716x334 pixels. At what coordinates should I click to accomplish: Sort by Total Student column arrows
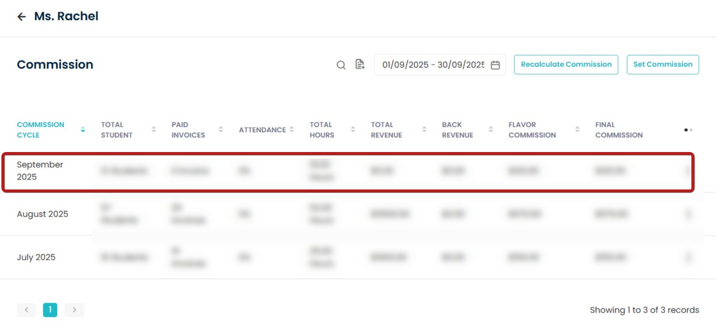(154, 130)
